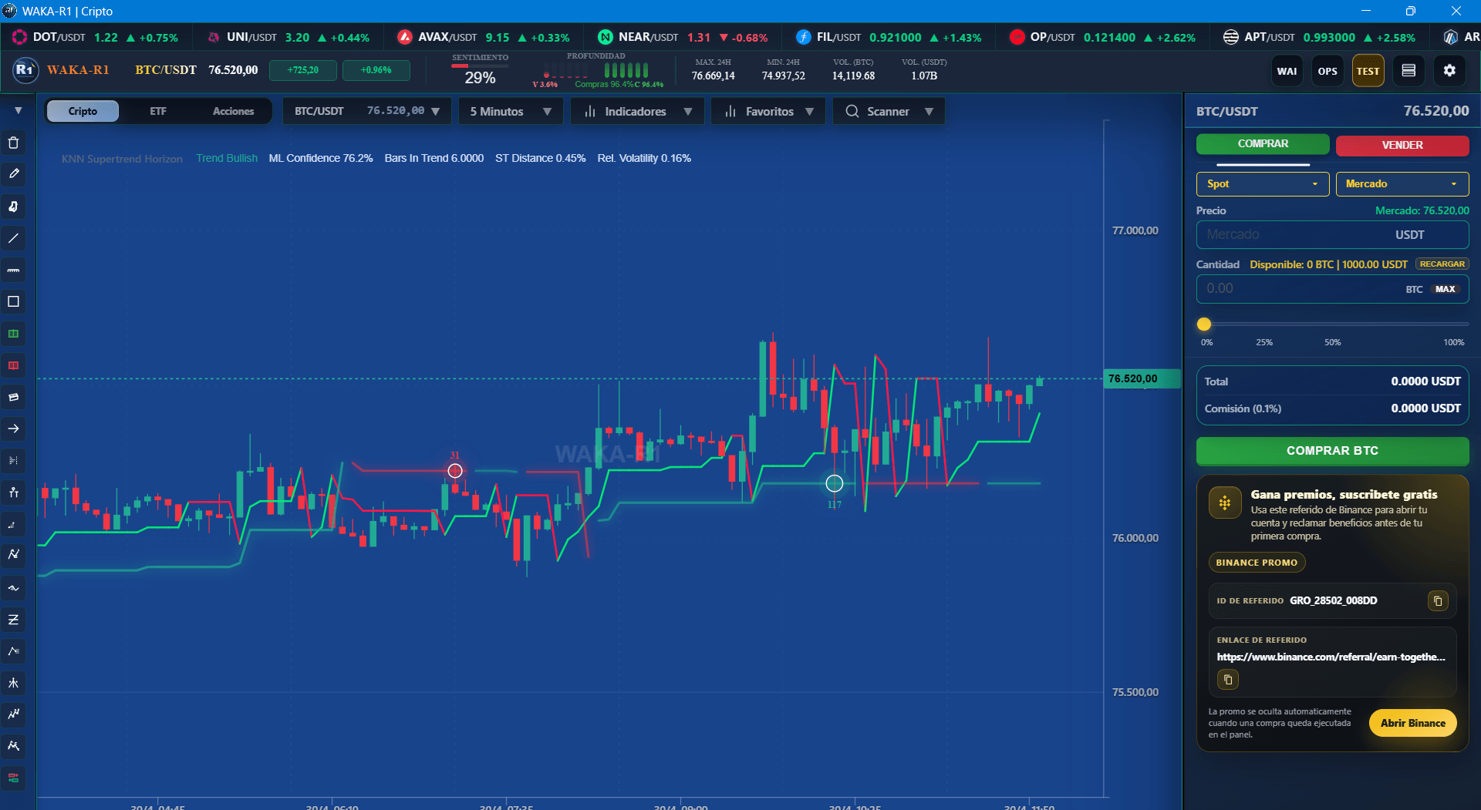
Task: Click the NEAR/USDT ticker item
Action: coord(683,37)
